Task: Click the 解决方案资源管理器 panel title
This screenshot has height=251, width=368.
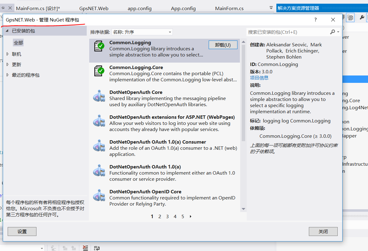Action: click(x=298, y=8)
